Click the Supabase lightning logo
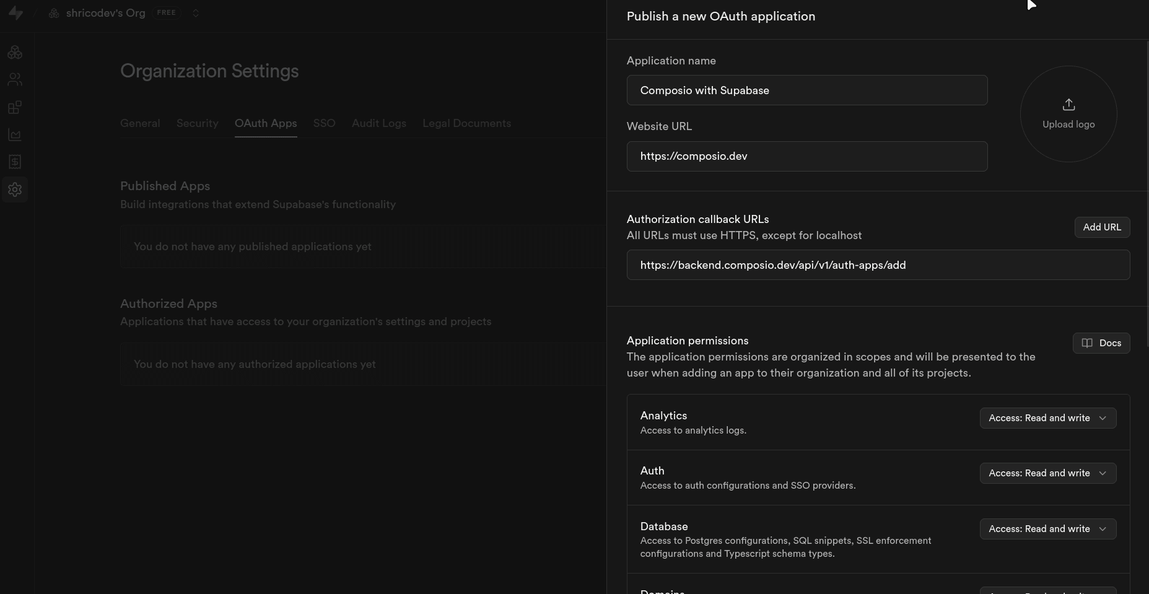1149x594 pixels. (16, 13)
